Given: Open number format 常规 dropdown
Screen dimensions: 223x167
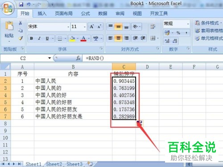Looking at the screenshot, I should (x=188, y=24).
